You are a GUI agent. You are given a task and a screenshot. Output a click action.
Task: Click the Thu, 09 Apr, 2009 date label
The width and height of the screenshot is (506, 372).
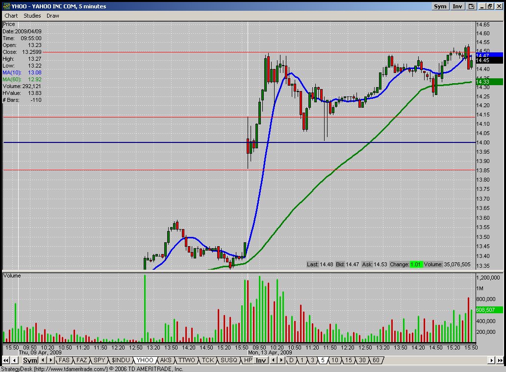(40, 352)
